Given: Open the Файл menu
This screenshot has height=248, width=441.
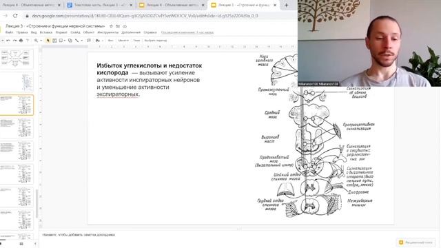Looking at the screenshot, I should pyautogui.click(x=9, y=32).
